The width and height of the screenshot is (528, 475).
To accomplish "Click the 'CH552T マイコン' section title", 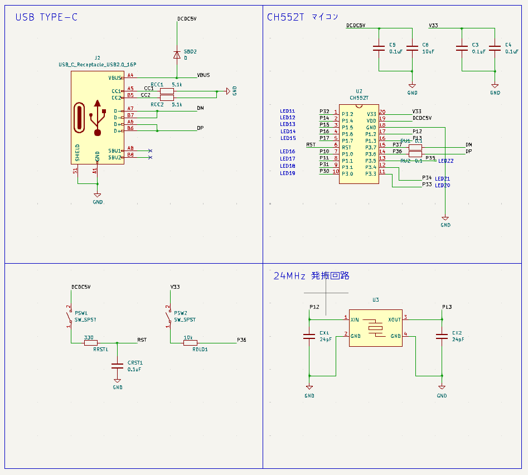I will (x=302, y=17).
